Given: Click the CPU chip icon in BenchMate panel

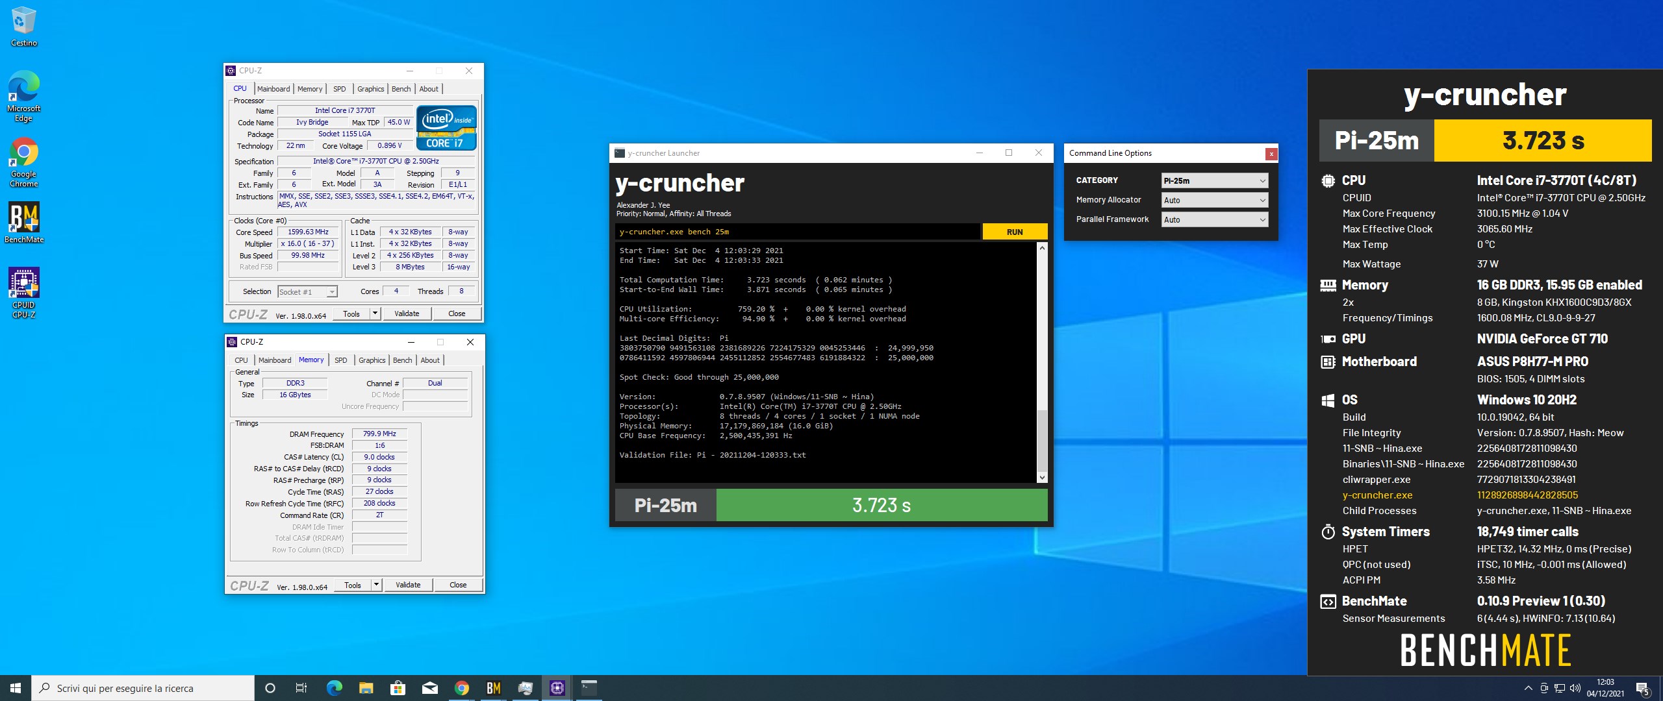Looking at the screenshot, I should click(x=1328, y=181).
